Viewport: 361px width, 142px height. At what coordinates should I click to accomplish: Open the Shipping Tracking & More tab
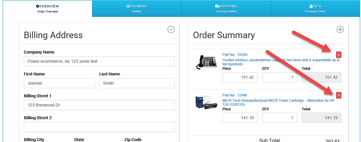[226, 9]
